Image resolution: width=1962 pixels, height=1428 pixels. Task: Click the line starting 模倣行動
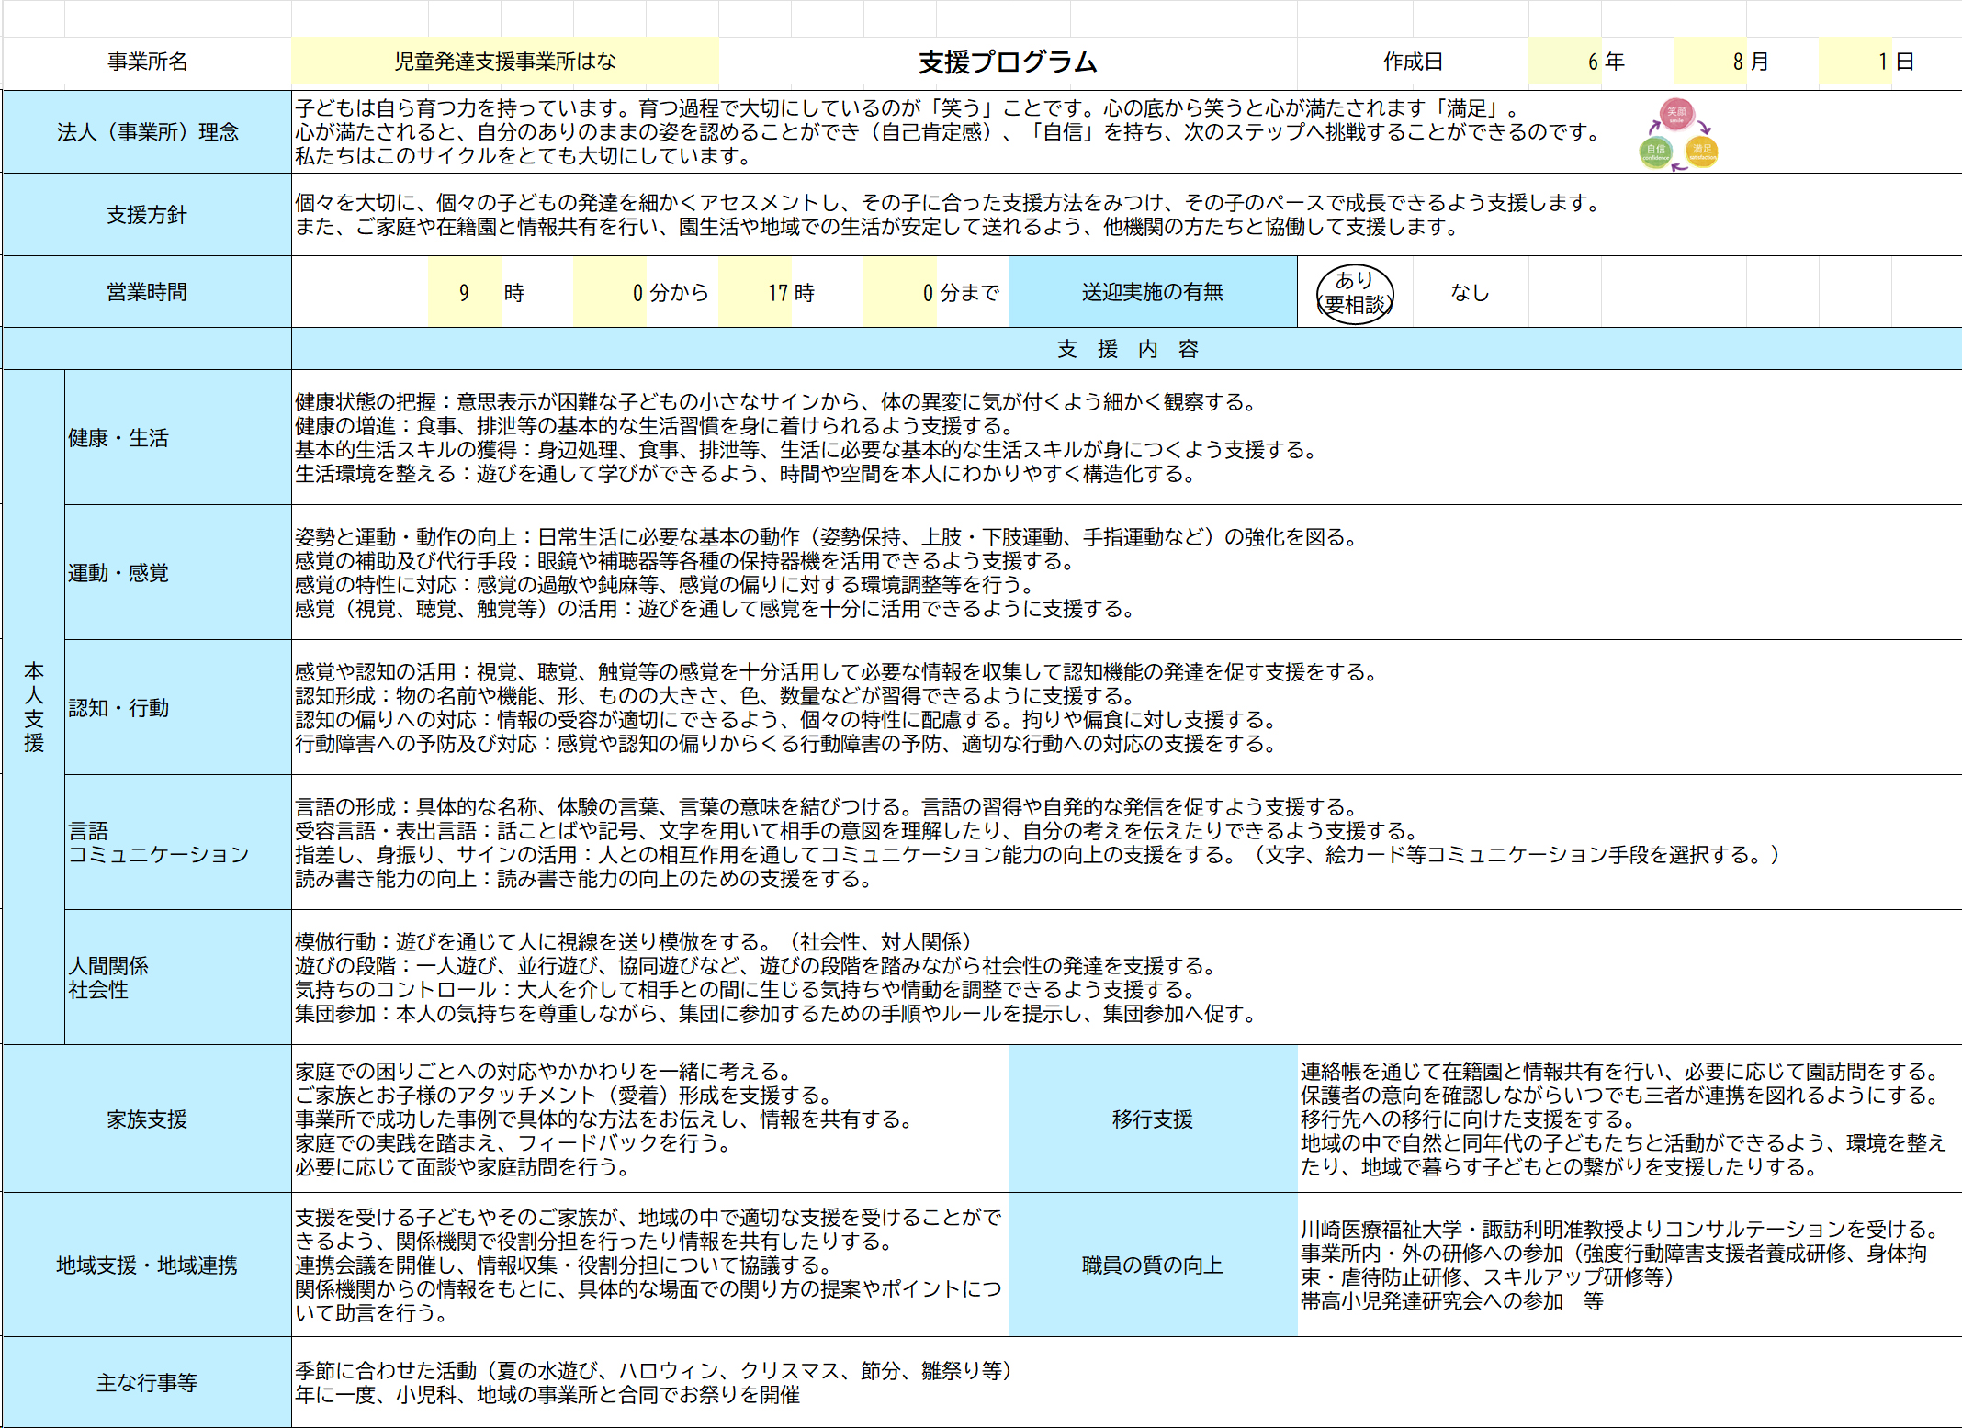click(x=634, y=942)
